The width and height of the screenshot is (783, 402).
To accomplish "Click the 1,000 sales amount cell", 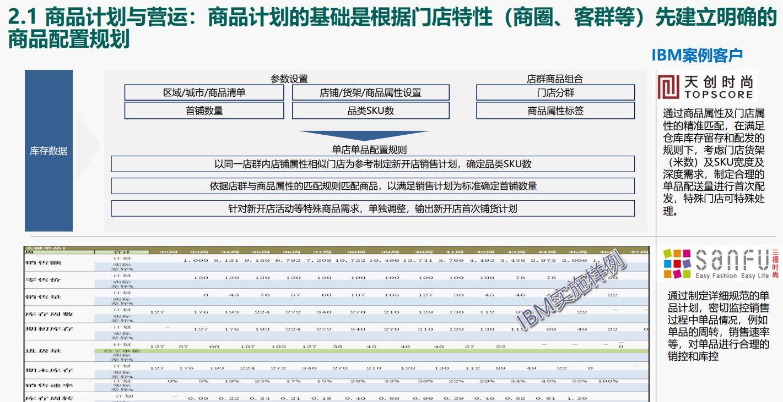I will coord(196,260).
